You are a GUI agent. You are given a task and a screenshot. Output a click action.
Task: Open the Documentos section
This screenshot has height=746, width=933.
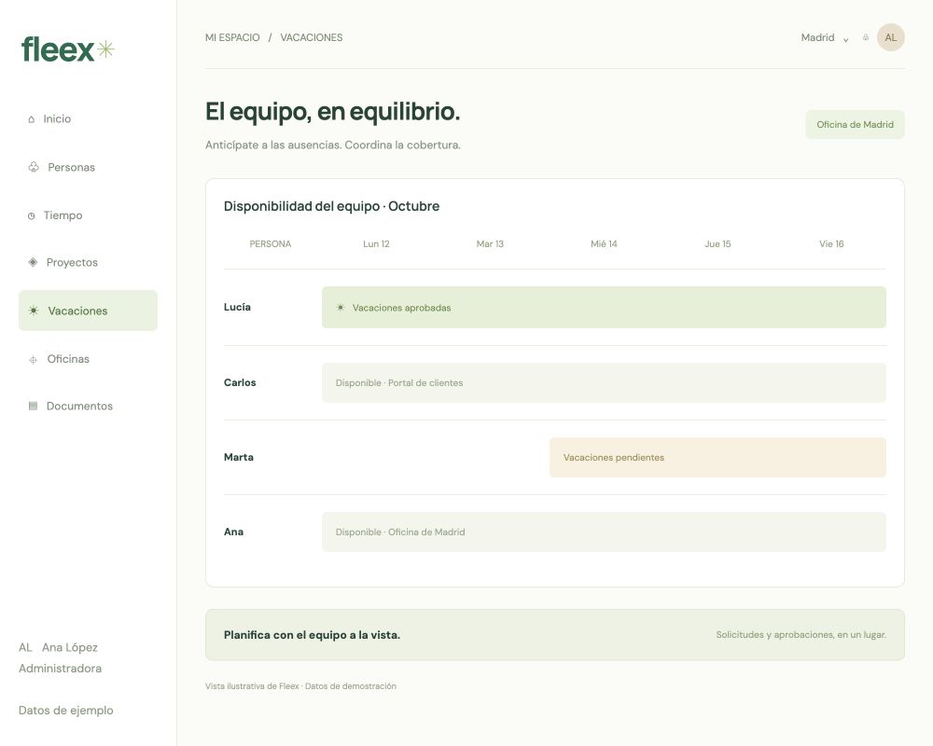click(x=88, y=406)
